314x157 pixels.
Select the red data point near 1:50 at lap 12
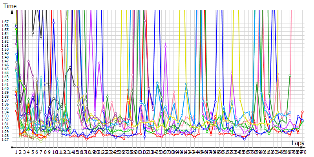62,50
